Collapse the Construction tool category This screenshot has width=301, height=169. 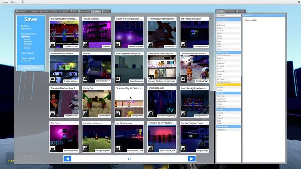[x=229, y=52]
